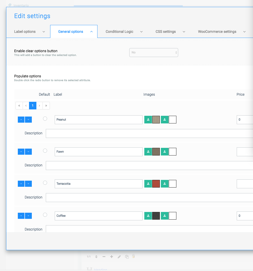
Task: Move Fawn option up with arrow button
Action: click(x=21, y=152)
